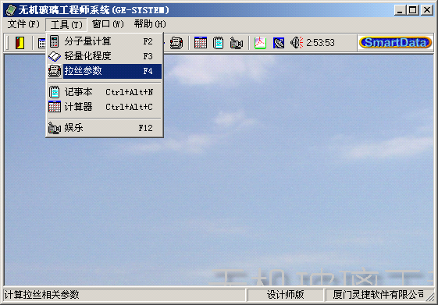
Task: Select 轻量化程度 menu entry
Action: coord(104,56)
